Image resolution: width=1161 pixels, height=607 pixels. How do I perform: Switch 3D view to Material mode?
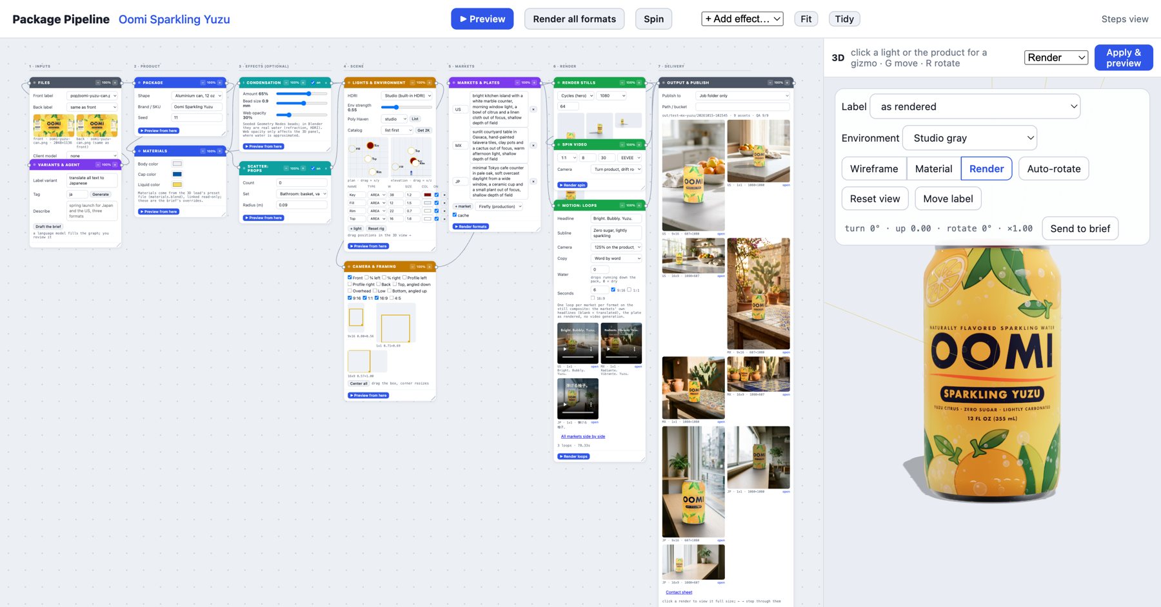click(x=933, y=169)
